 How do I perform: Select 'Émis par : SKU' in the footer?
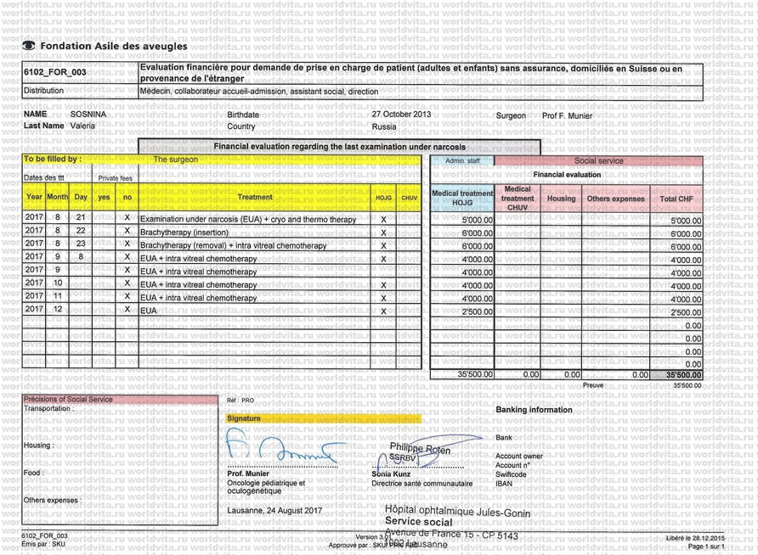(43, 544)
